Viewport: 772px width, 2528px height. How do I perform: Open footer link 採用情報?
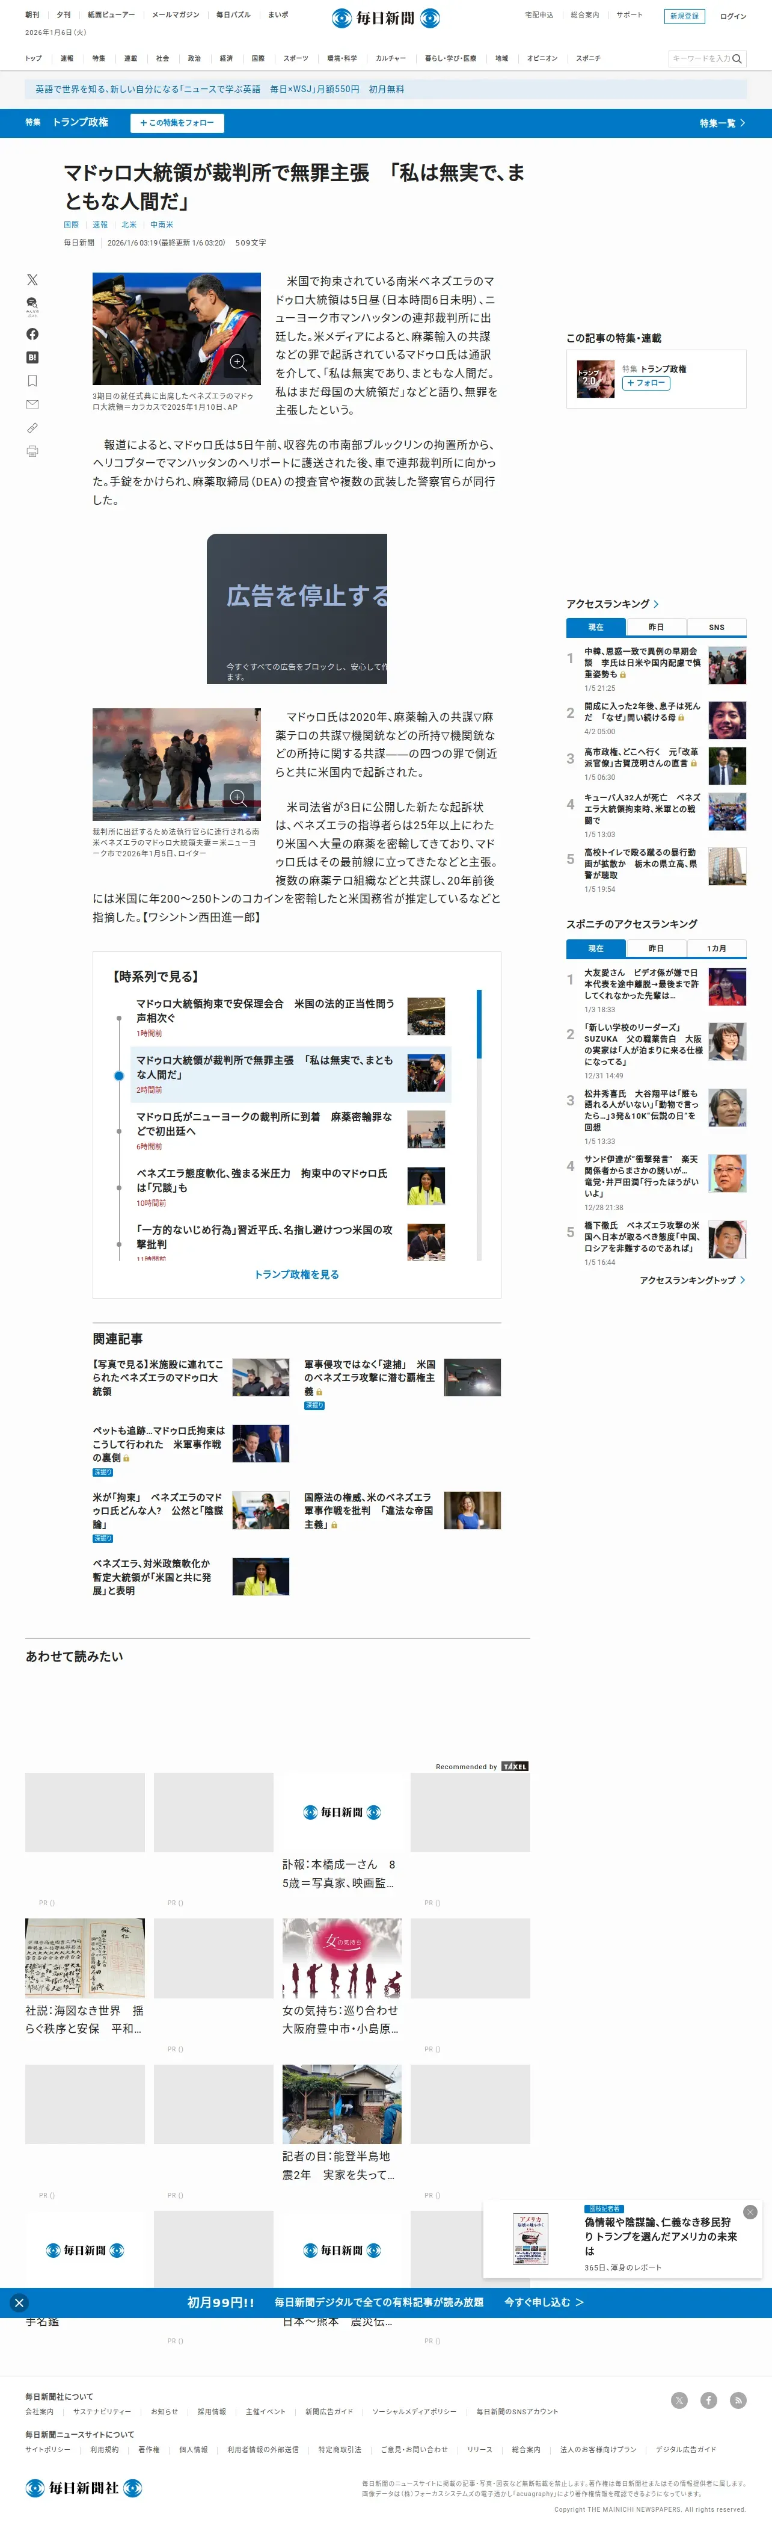(x=211, y=2411)
